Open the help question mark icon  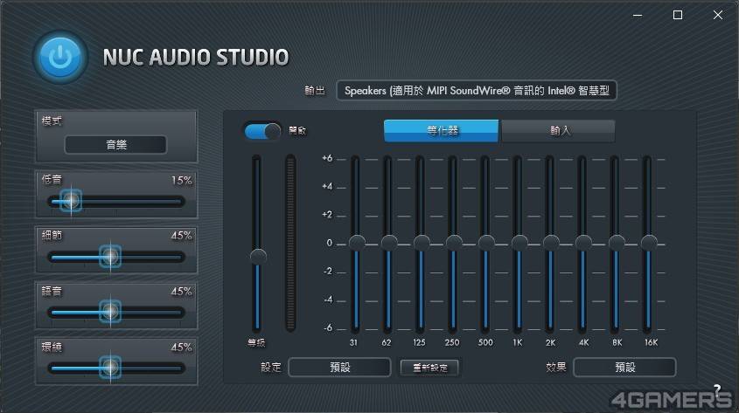coord(717,390)
